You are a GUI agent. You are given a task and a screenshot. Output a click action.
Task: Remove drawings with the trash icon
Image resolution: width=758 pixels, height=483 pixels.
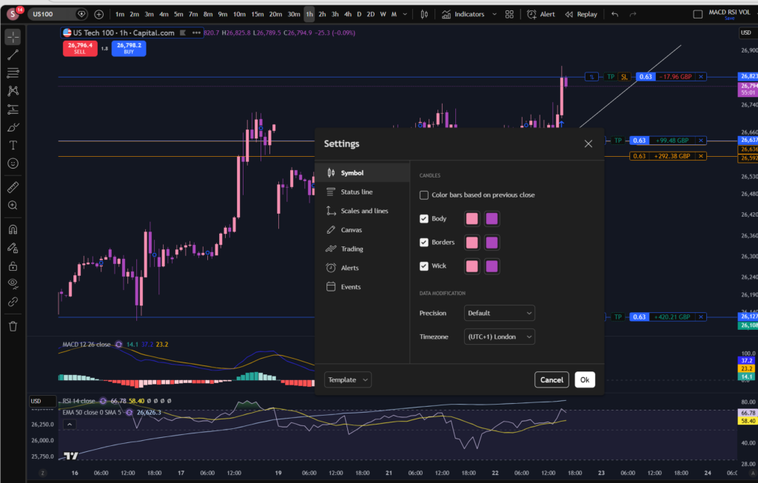click(13, 326)
